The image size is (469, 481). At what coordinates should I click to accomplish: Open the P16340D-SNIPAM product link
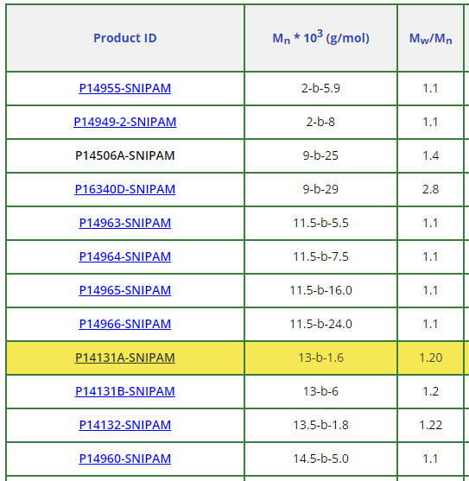click(x=125, y=189)
